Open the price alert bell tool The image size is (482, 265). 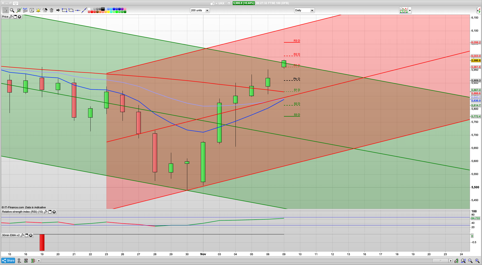click(x=38, y=10)
